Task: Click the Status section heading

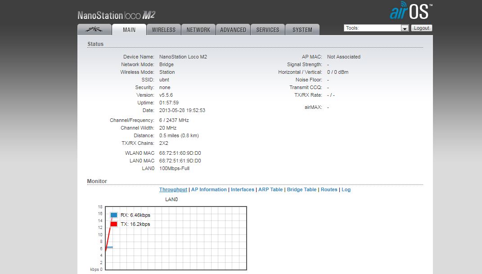Action: click(95, 44)
